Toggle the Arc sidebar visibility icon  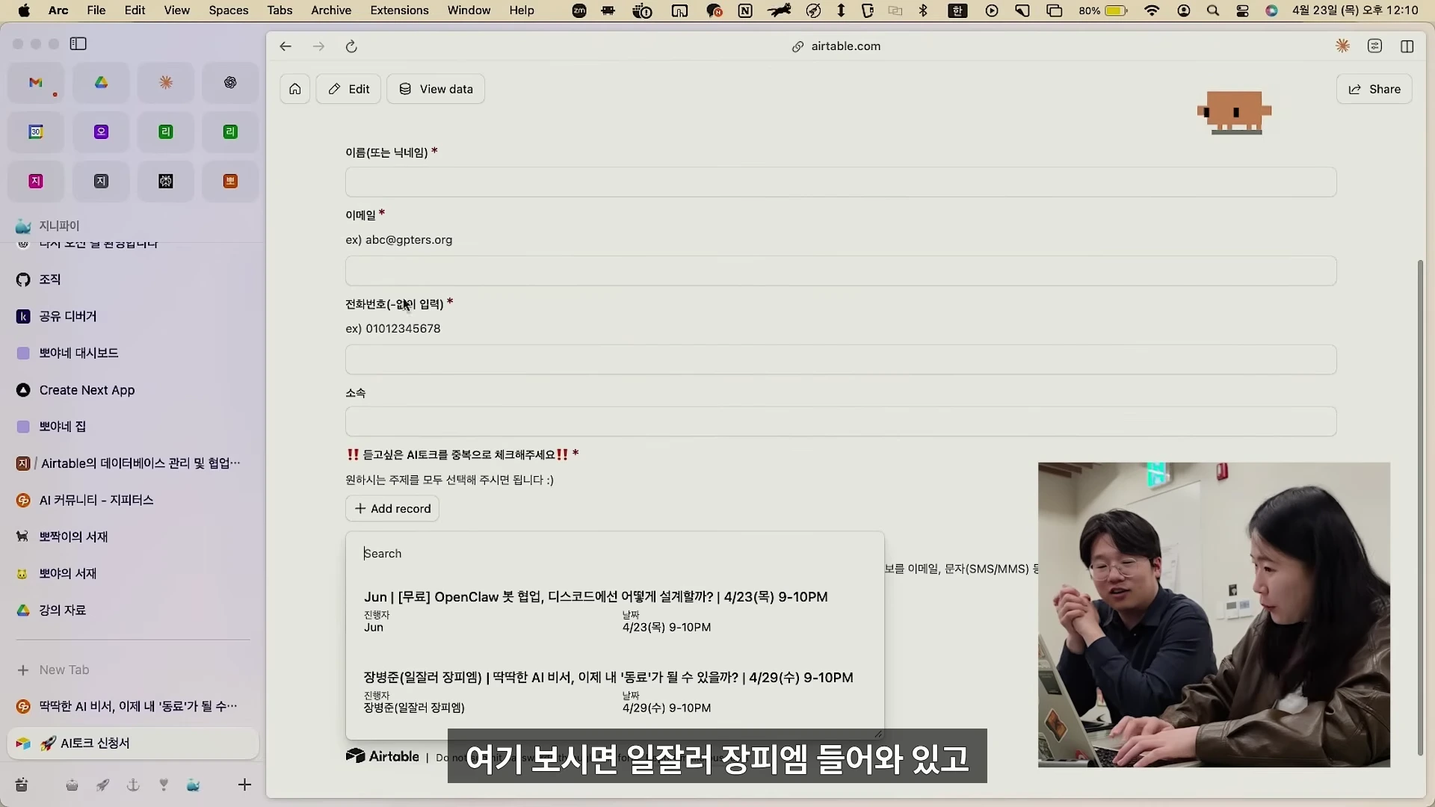pyautogui.click(x=78, y=44)
